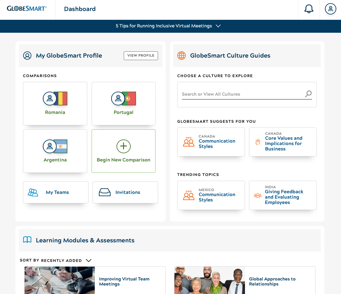Open the Improving Virtual Team Meetings thumbnail
The height and width of the screenshot is (294, 341).
point(60,280)
